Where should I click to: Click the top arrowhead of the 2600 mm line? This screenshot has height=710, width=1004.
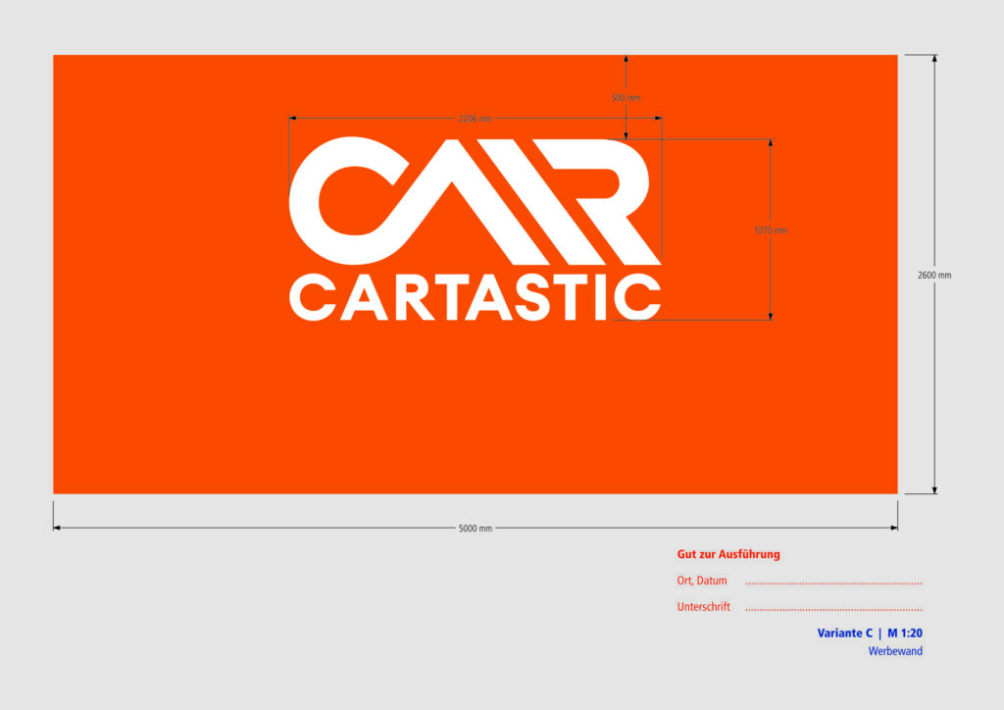pos(934,60)
